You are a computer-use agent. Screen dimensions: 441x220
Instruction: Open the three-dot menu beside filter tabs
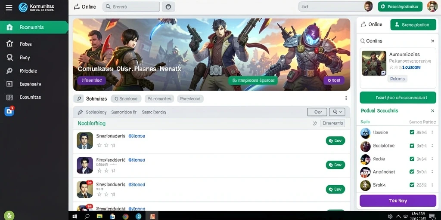pos(346,98)
